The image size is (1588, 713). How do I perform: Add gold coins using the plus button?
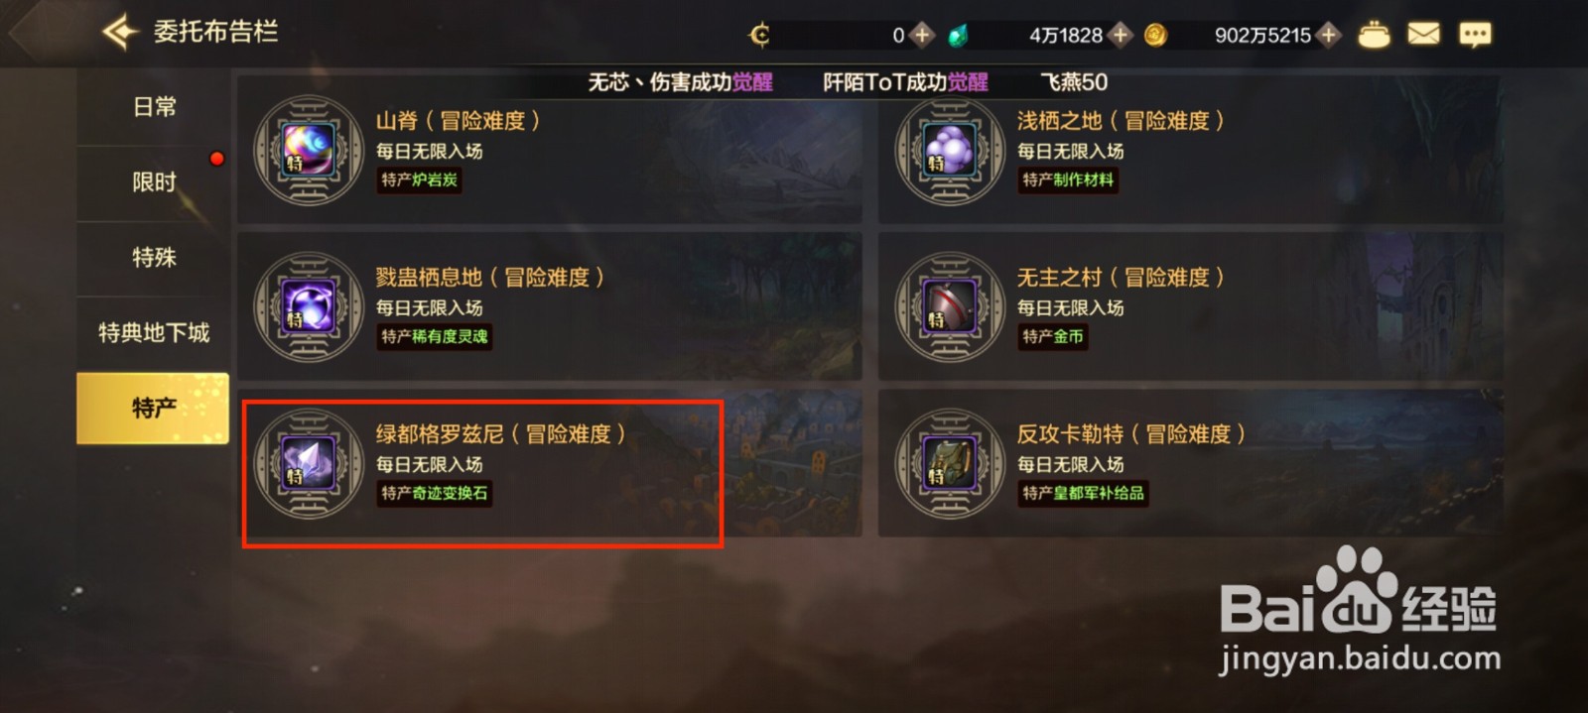pyautogui.click(x=1328, y=35)
